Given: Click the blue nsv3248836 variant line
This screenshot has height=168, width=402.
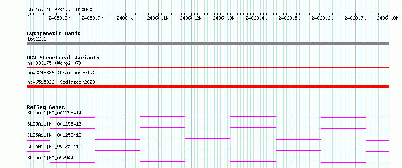Looking at the screenshot, I should 208,77.
